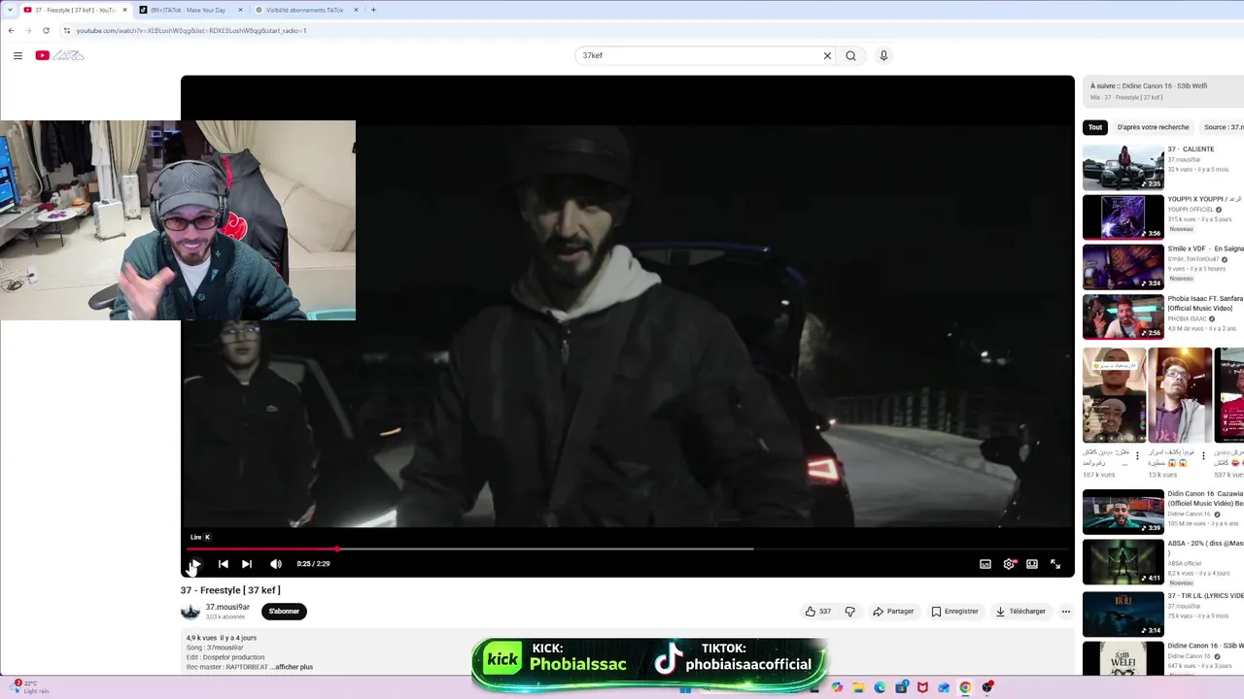Open File Explorer from the taskbar
This screenshot has height=699, width=1244.
tap(858, 687)
